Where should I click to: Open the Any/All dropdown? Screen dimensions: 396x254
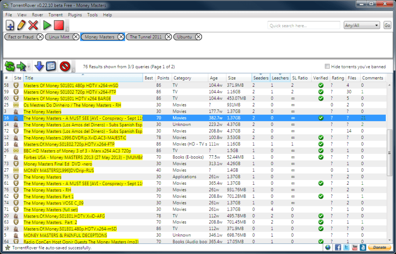362,26
